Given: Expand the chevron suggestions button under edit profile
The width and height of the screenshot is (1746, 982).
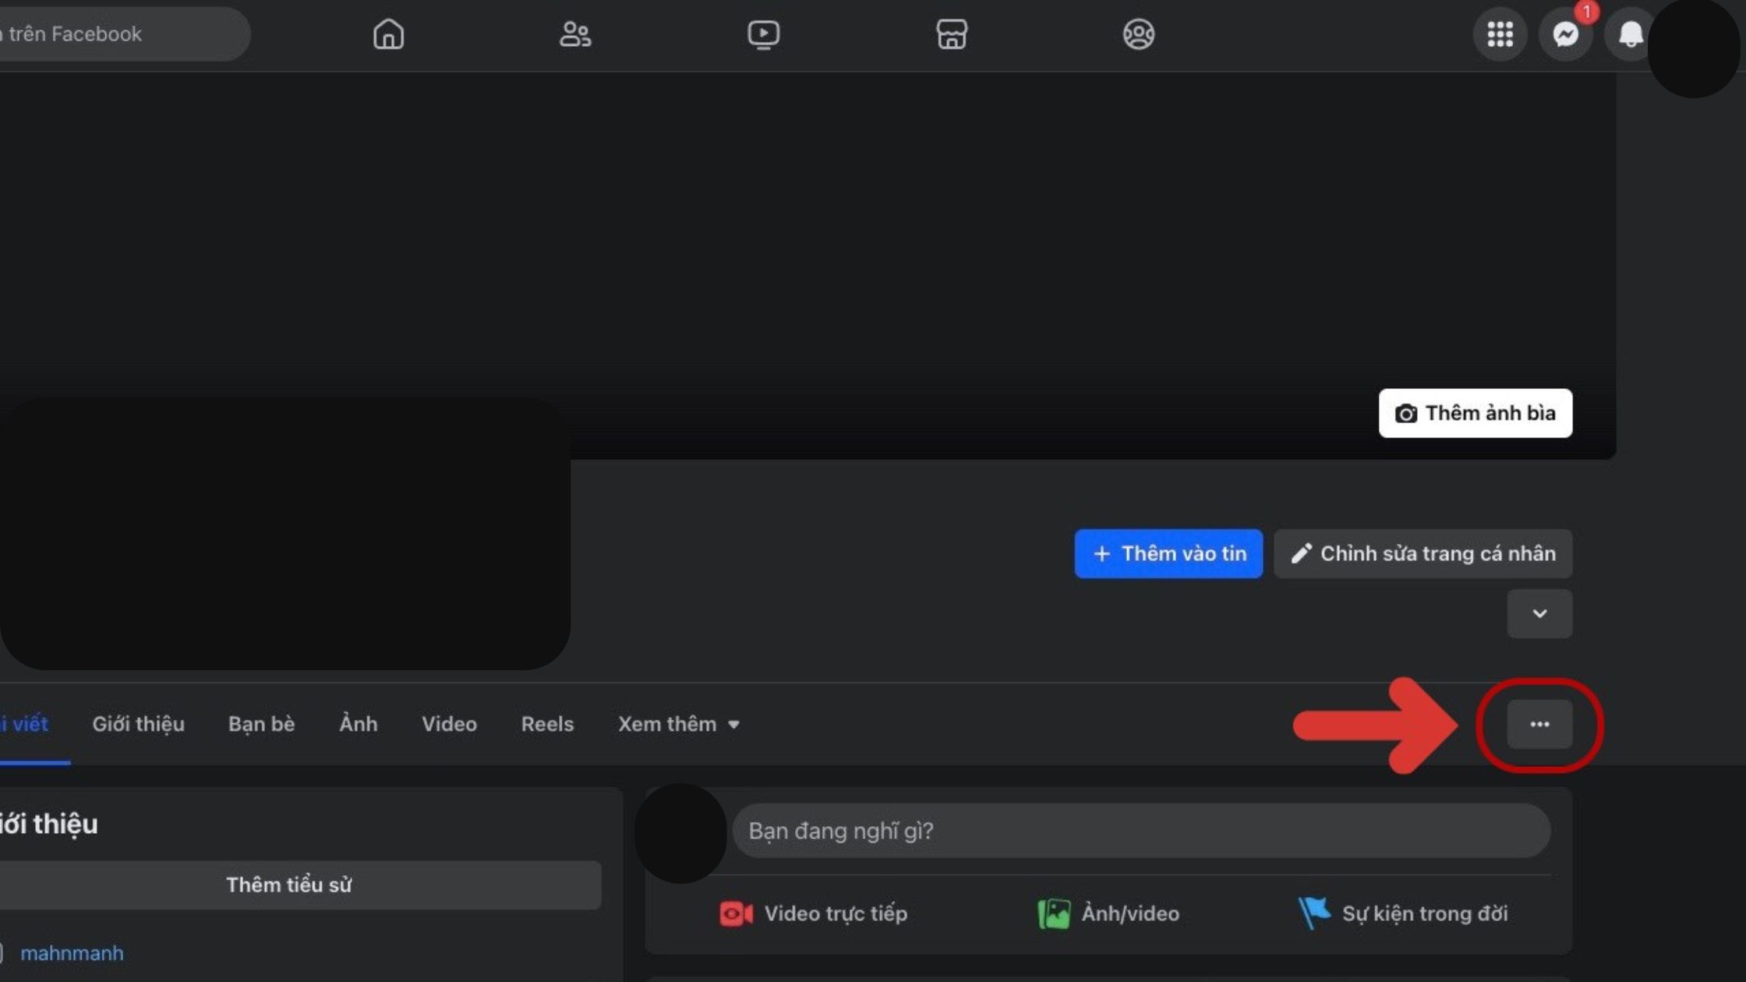Looking at the screenshot, I should point(1539,613).
